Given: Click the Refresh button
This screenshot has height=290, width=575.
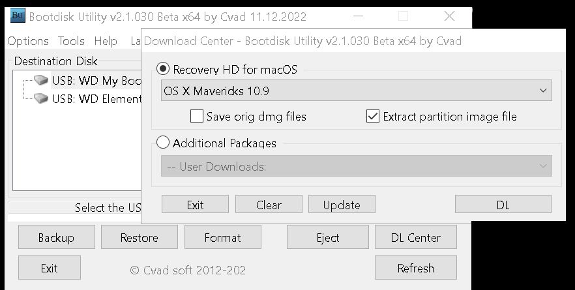Looking at the screenshot, I should pos(416,268).
